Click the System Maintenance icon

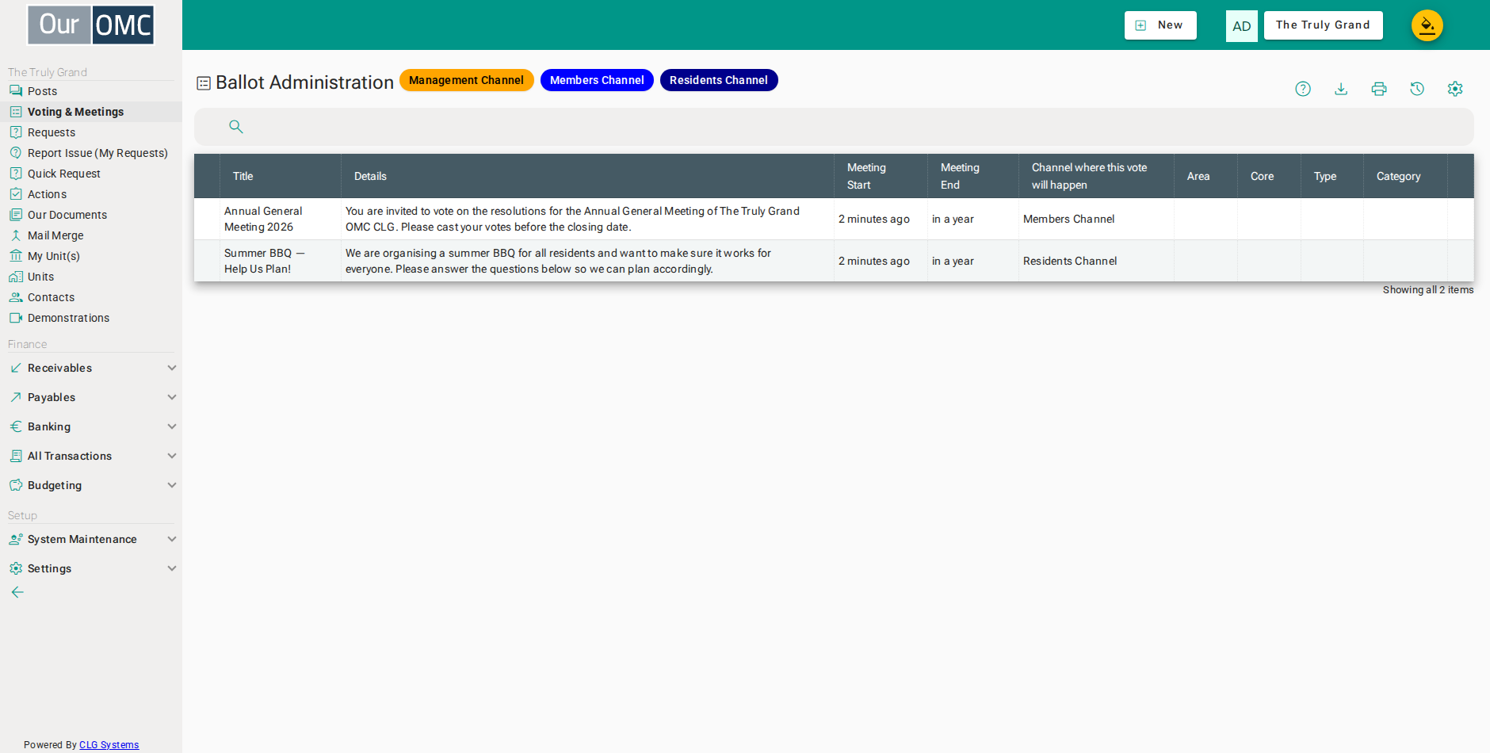pyautogui.click(x=16, y=539)
